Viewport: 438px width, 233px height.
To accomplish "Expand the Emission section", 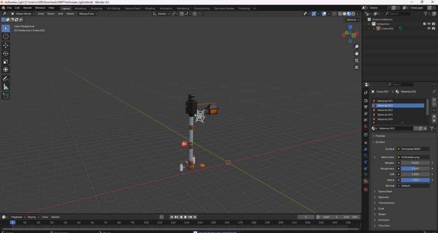I will [384, 220].
